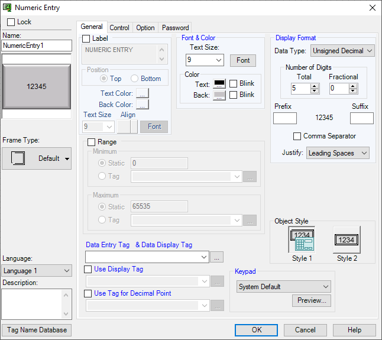Screen dimensions: 382x340
Task: Increase Total digits with up arrow
Action: point(315,86)
